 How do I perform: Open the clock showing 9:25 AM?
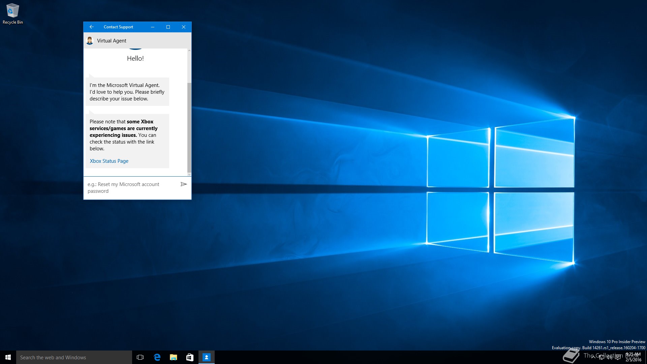pos(633,357)
